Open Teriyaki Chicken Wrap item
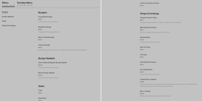This screenshot has width=202, height=101. coord(148,18)
